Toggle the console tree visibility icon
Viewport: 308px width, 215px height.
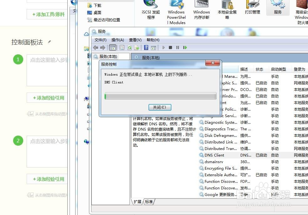[113, 47]
